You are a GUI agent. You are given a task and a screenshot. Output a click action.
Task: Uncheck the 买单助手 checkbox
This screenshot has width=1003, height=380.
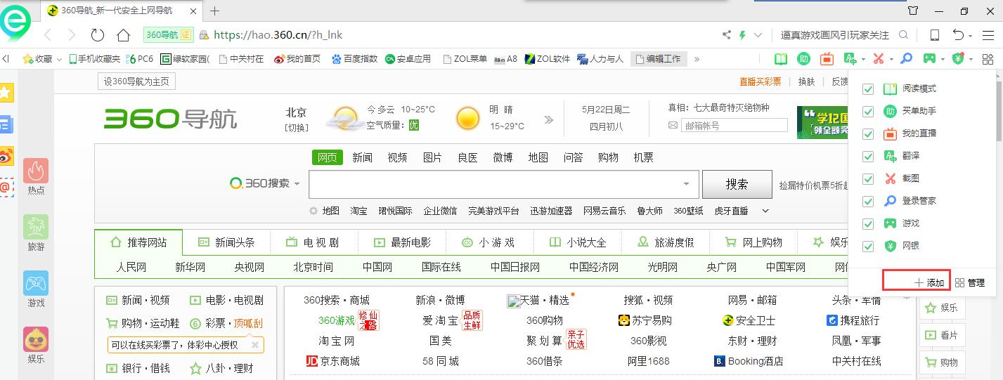(x=868, y=112)
